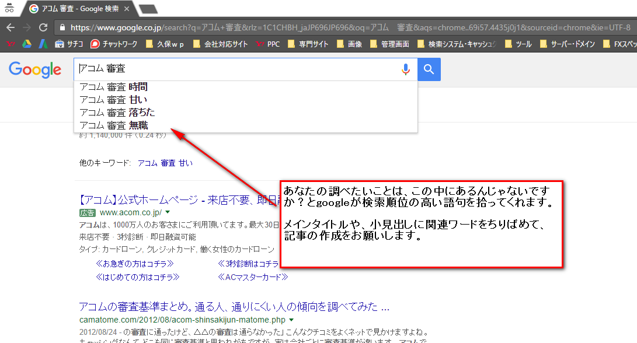Click the forward navigation arrow
The height and width of the screenshot is (343, 637).
[27, 27]
